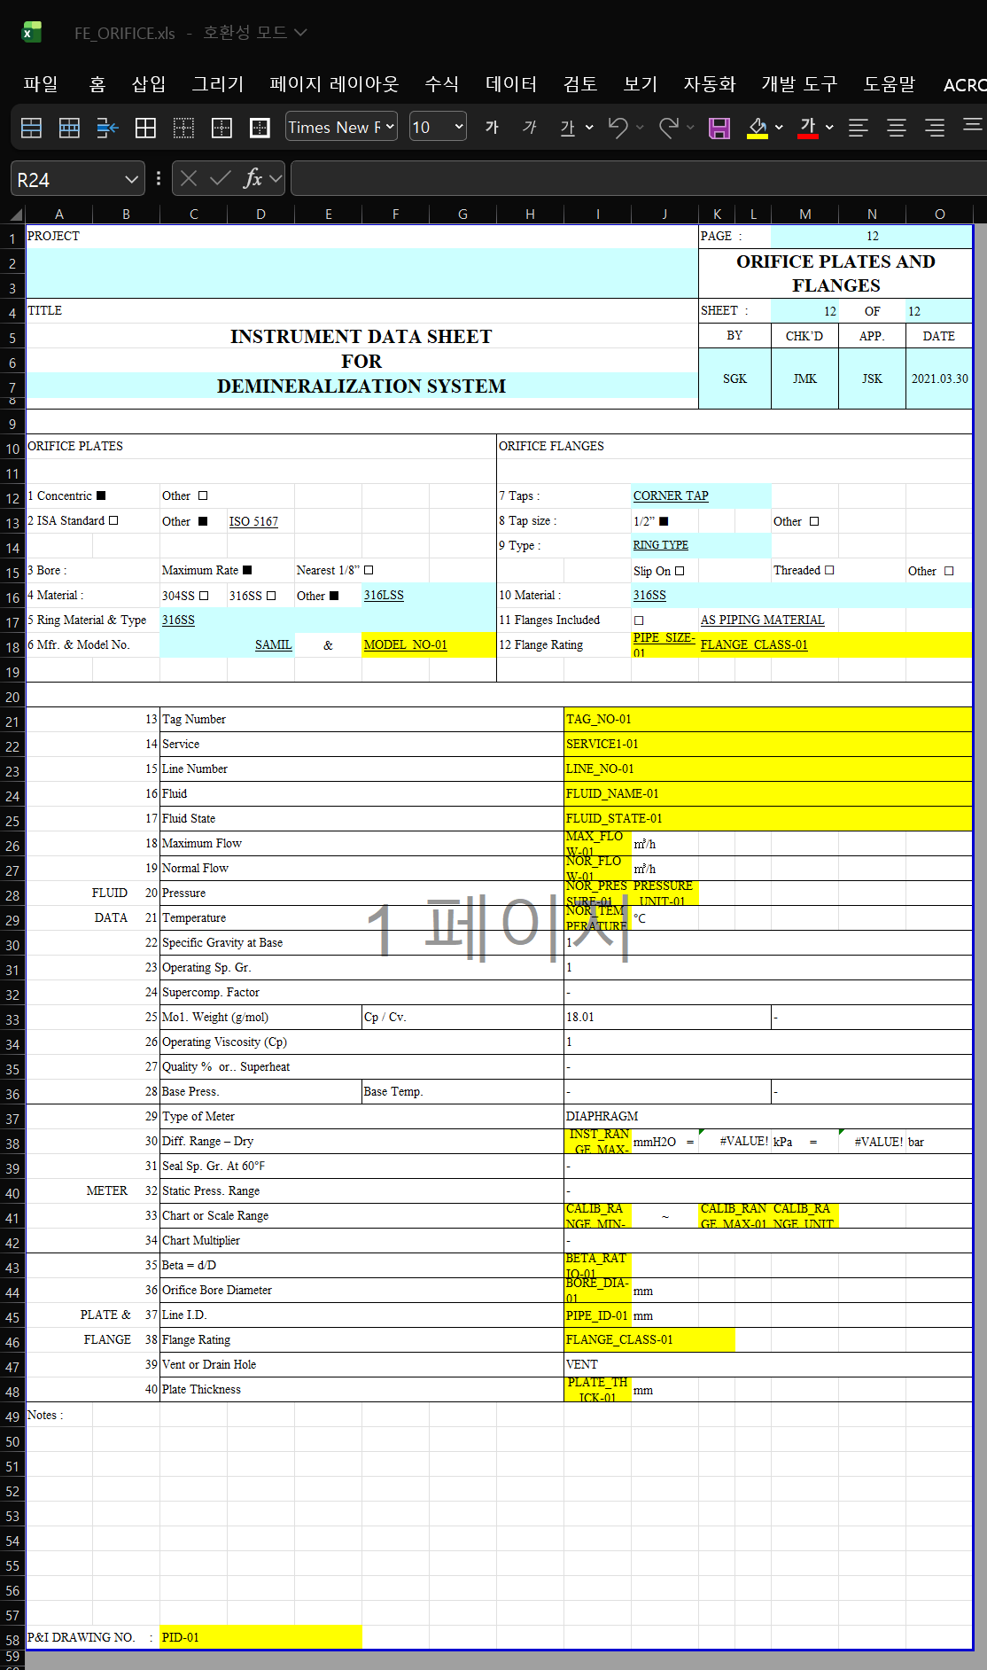987x1670 pixels.
Task: Switch to the 삽입 tab
Action: click(x=149, y=84)
